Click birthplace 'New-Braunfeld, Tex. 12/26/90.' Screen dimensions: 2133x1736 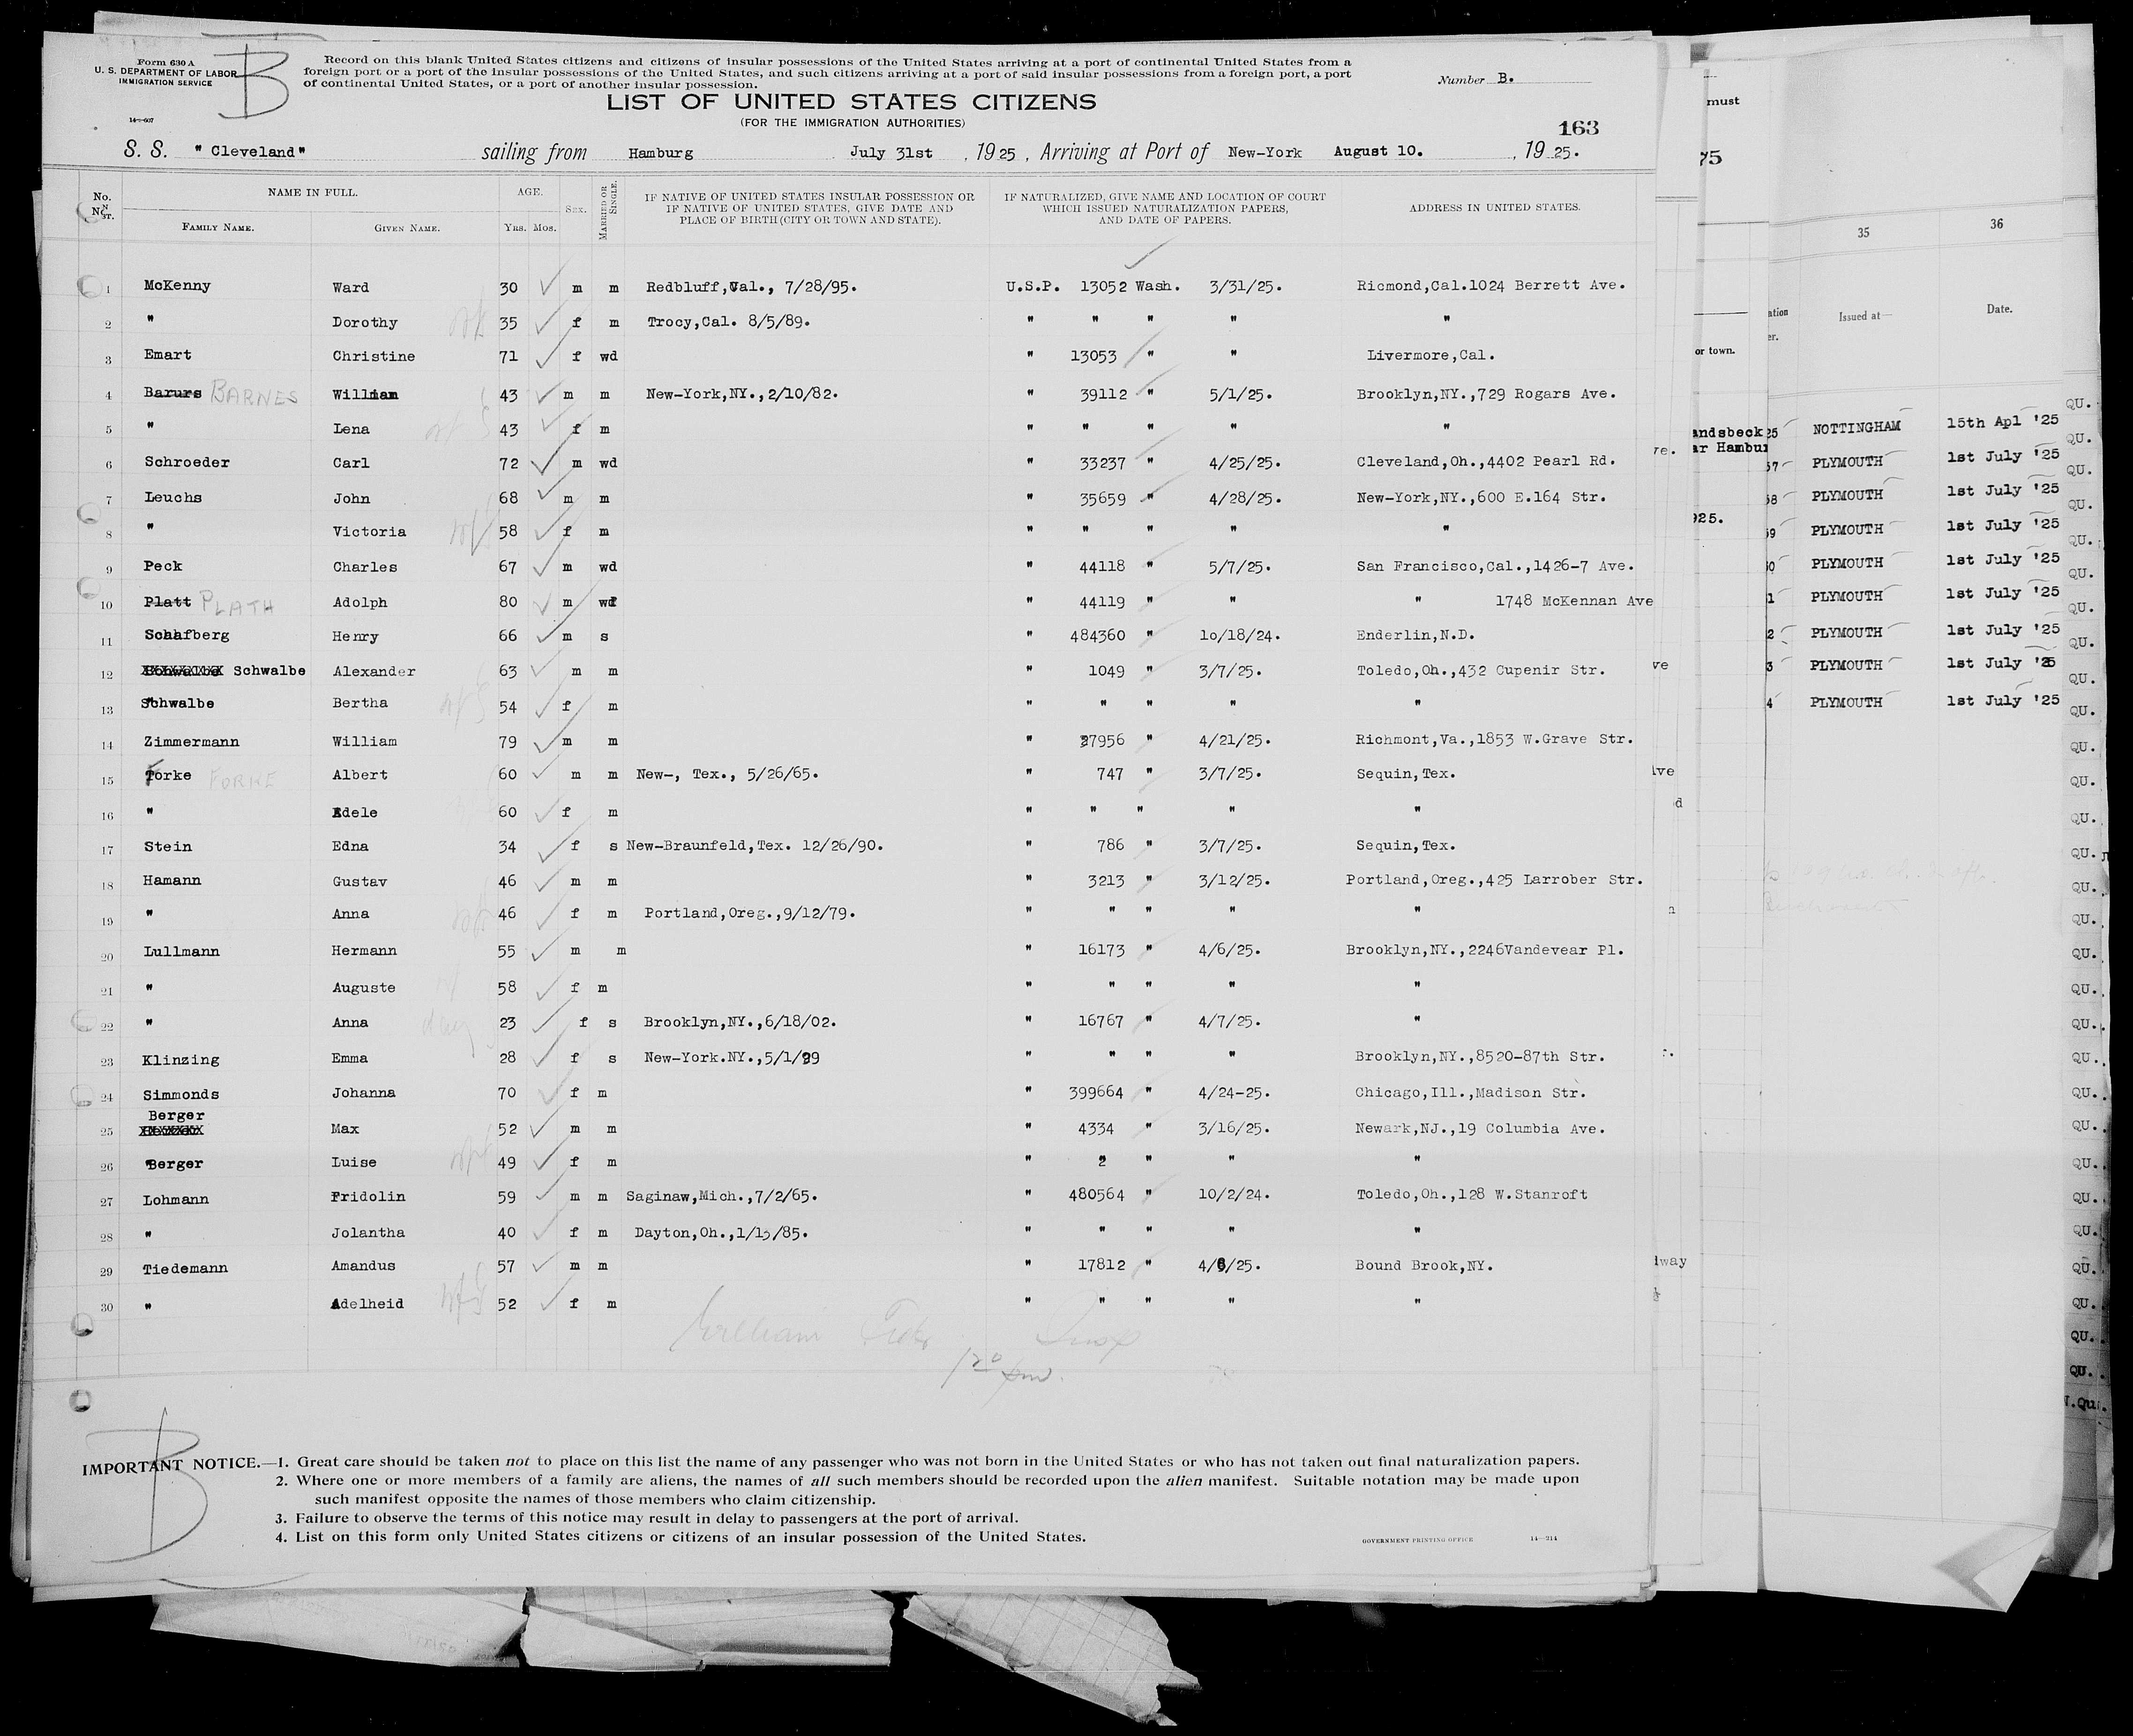point(755,845)
